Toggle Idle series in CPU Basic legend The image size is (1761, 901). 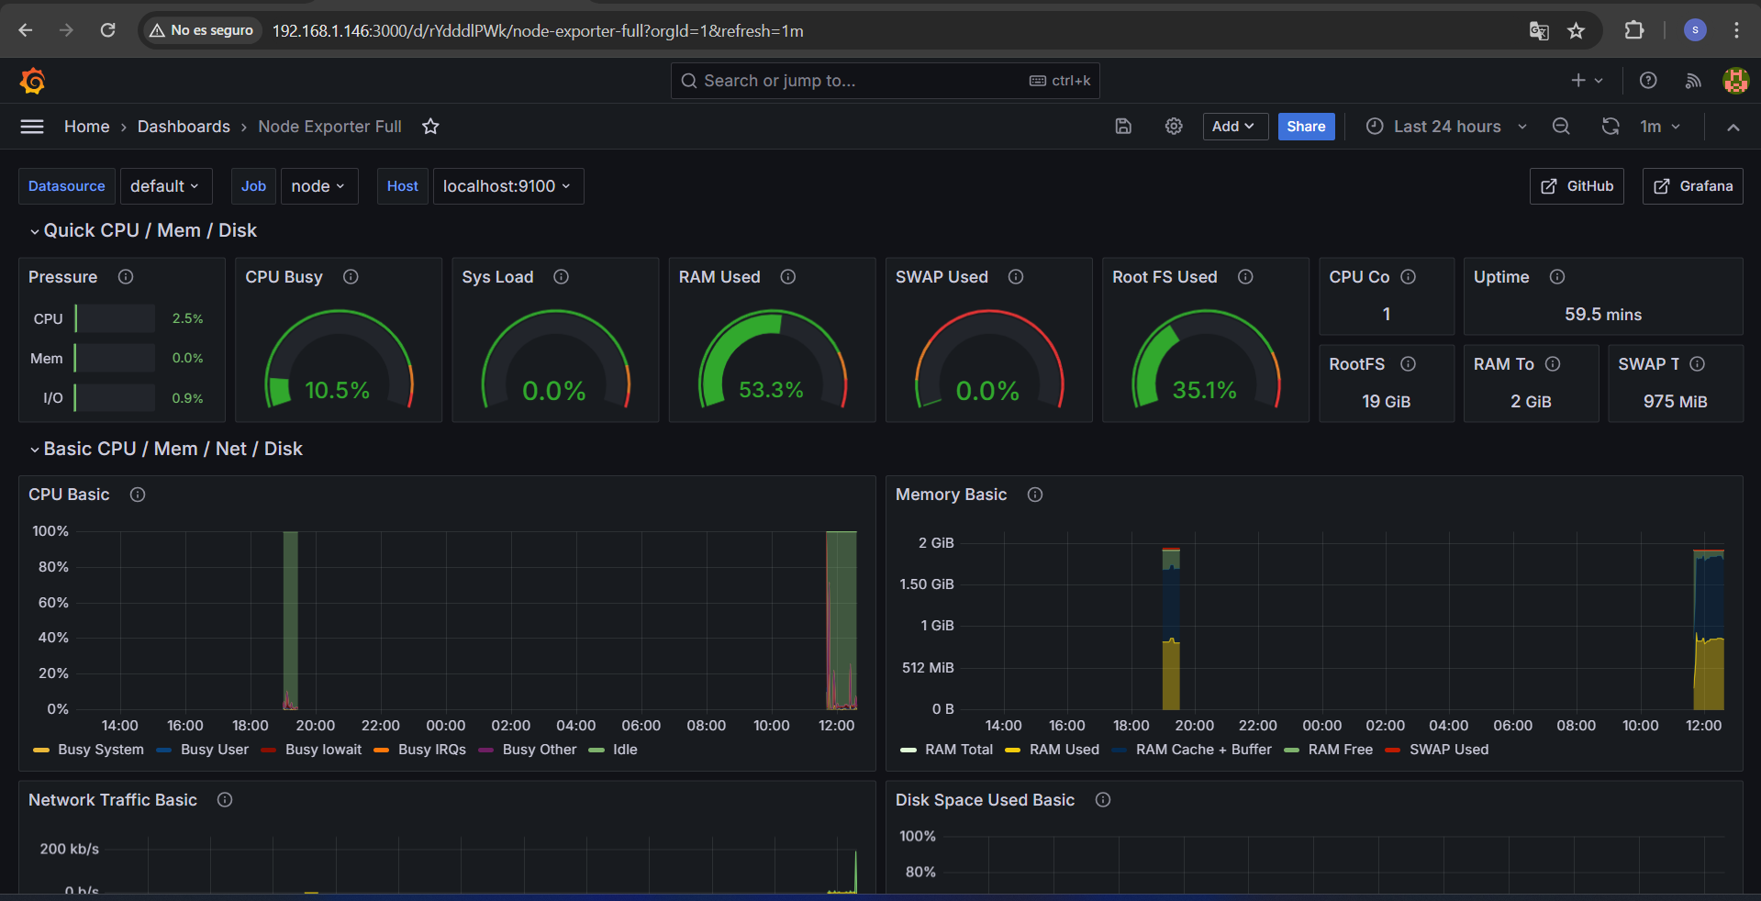pos(624,750)
